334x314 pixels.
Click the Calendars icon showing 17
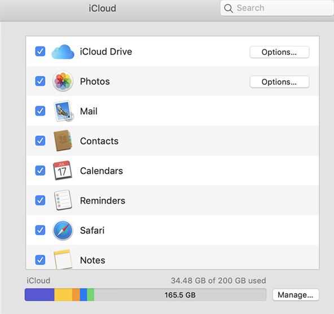point(62,171)
